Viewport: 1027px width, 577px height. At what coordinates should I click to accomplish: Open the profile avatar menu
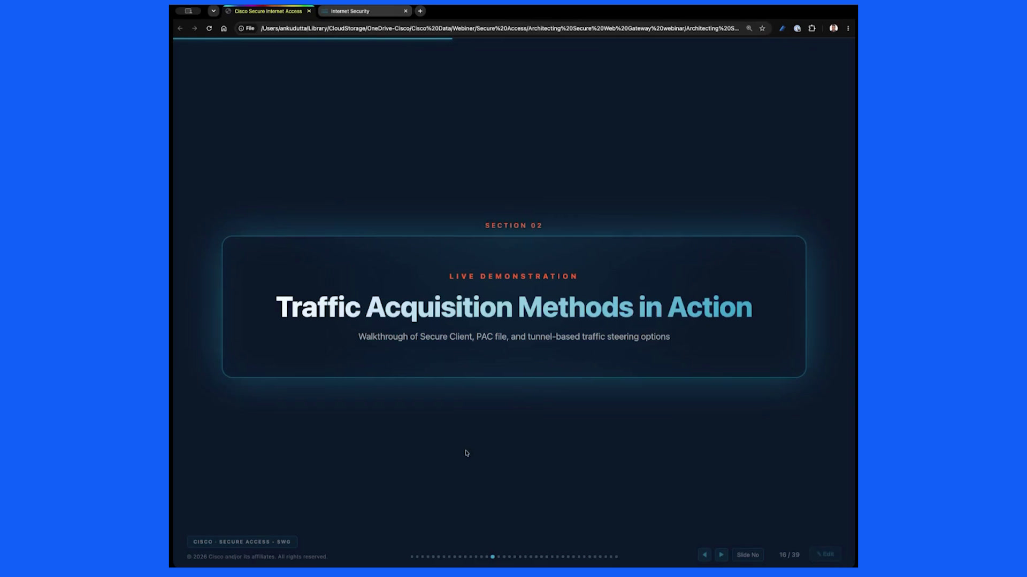(833, 28)
